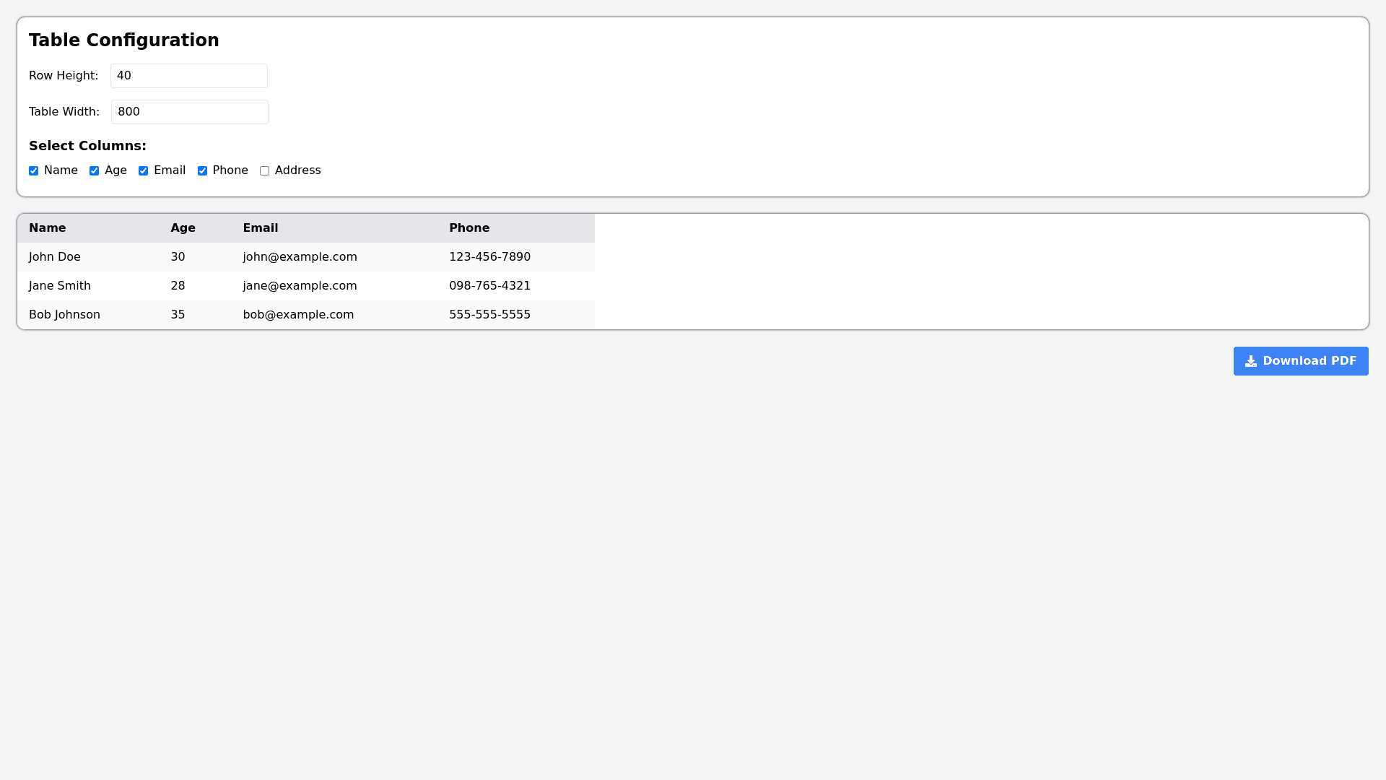Select the Email column header

(261, 228)
